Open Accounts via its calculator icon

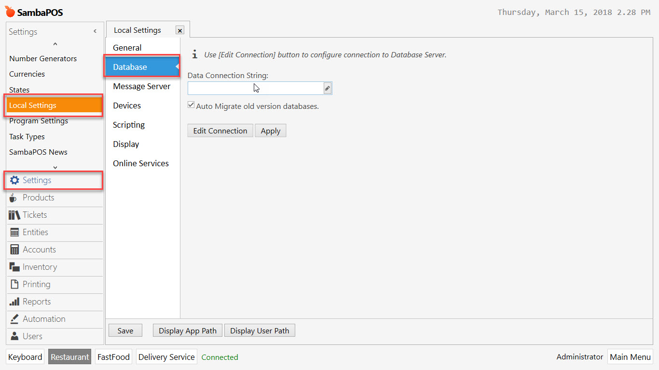[x=14, y=250]
